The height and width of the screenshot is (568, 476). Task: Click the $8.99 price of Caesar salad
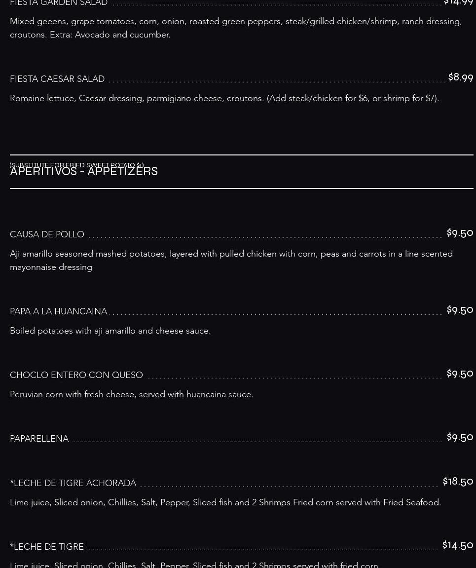click(460, 77)
